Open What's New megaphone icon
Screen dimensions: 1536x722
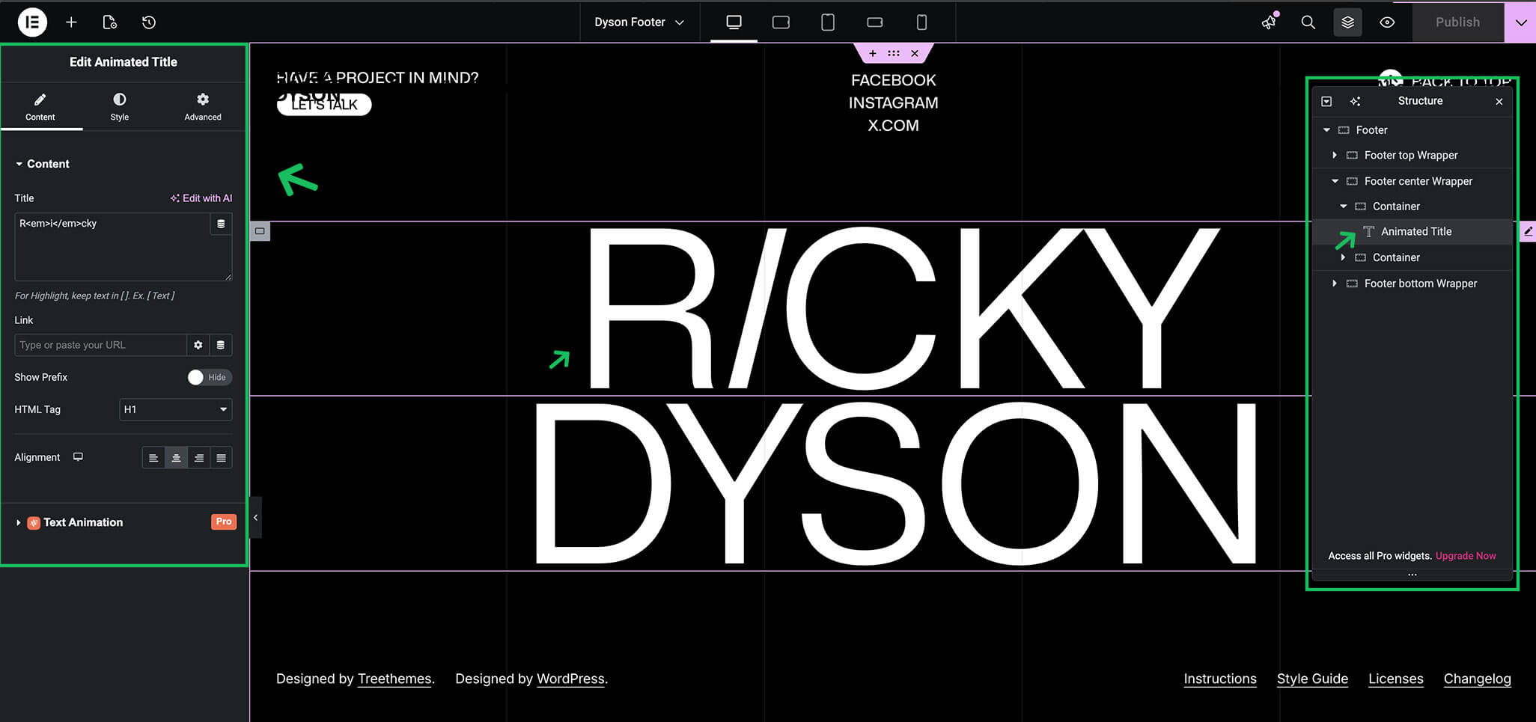tap(1269, 22)
